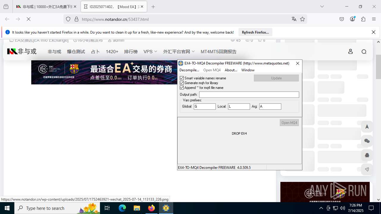Open the Firefox application menu
This screenshot has width=381, height=214.
pos(374,19)
